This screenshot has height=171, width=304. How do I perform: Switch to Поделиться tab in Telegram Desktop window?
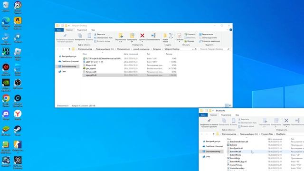pos(82,30)
